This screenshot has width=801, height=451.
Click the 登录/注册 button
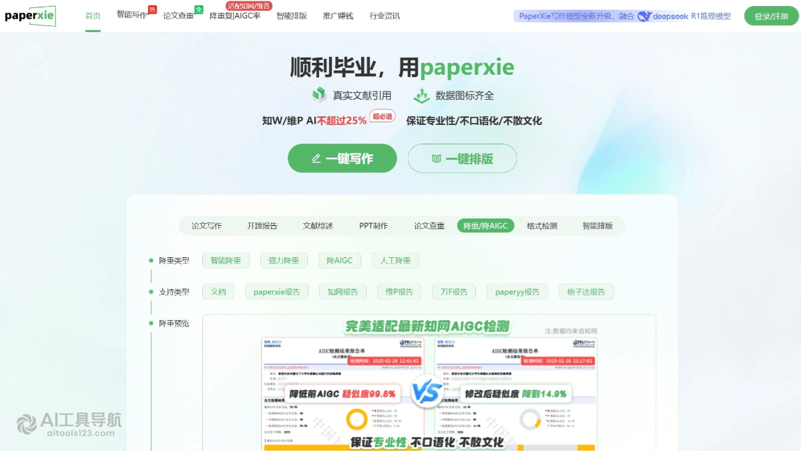pyautogui.click(x=771, y=16)
